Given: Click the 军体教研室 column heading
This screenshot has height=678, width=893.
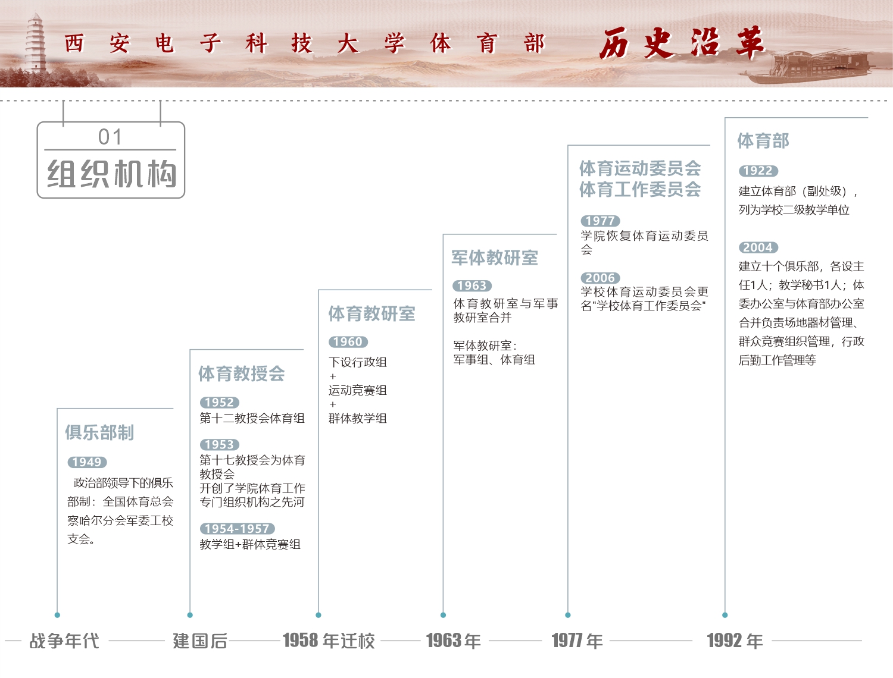Looking at the screenshot, I should tap(495, 258).
